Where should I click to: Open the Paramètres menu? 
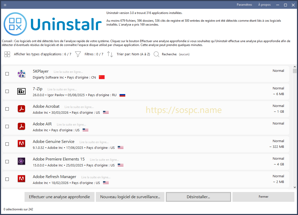tap(244, 5)
